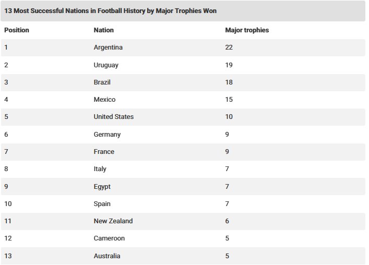Select New Zealand in the list
This screenshot has height=265, width=369.
click(x=113, y=221)
